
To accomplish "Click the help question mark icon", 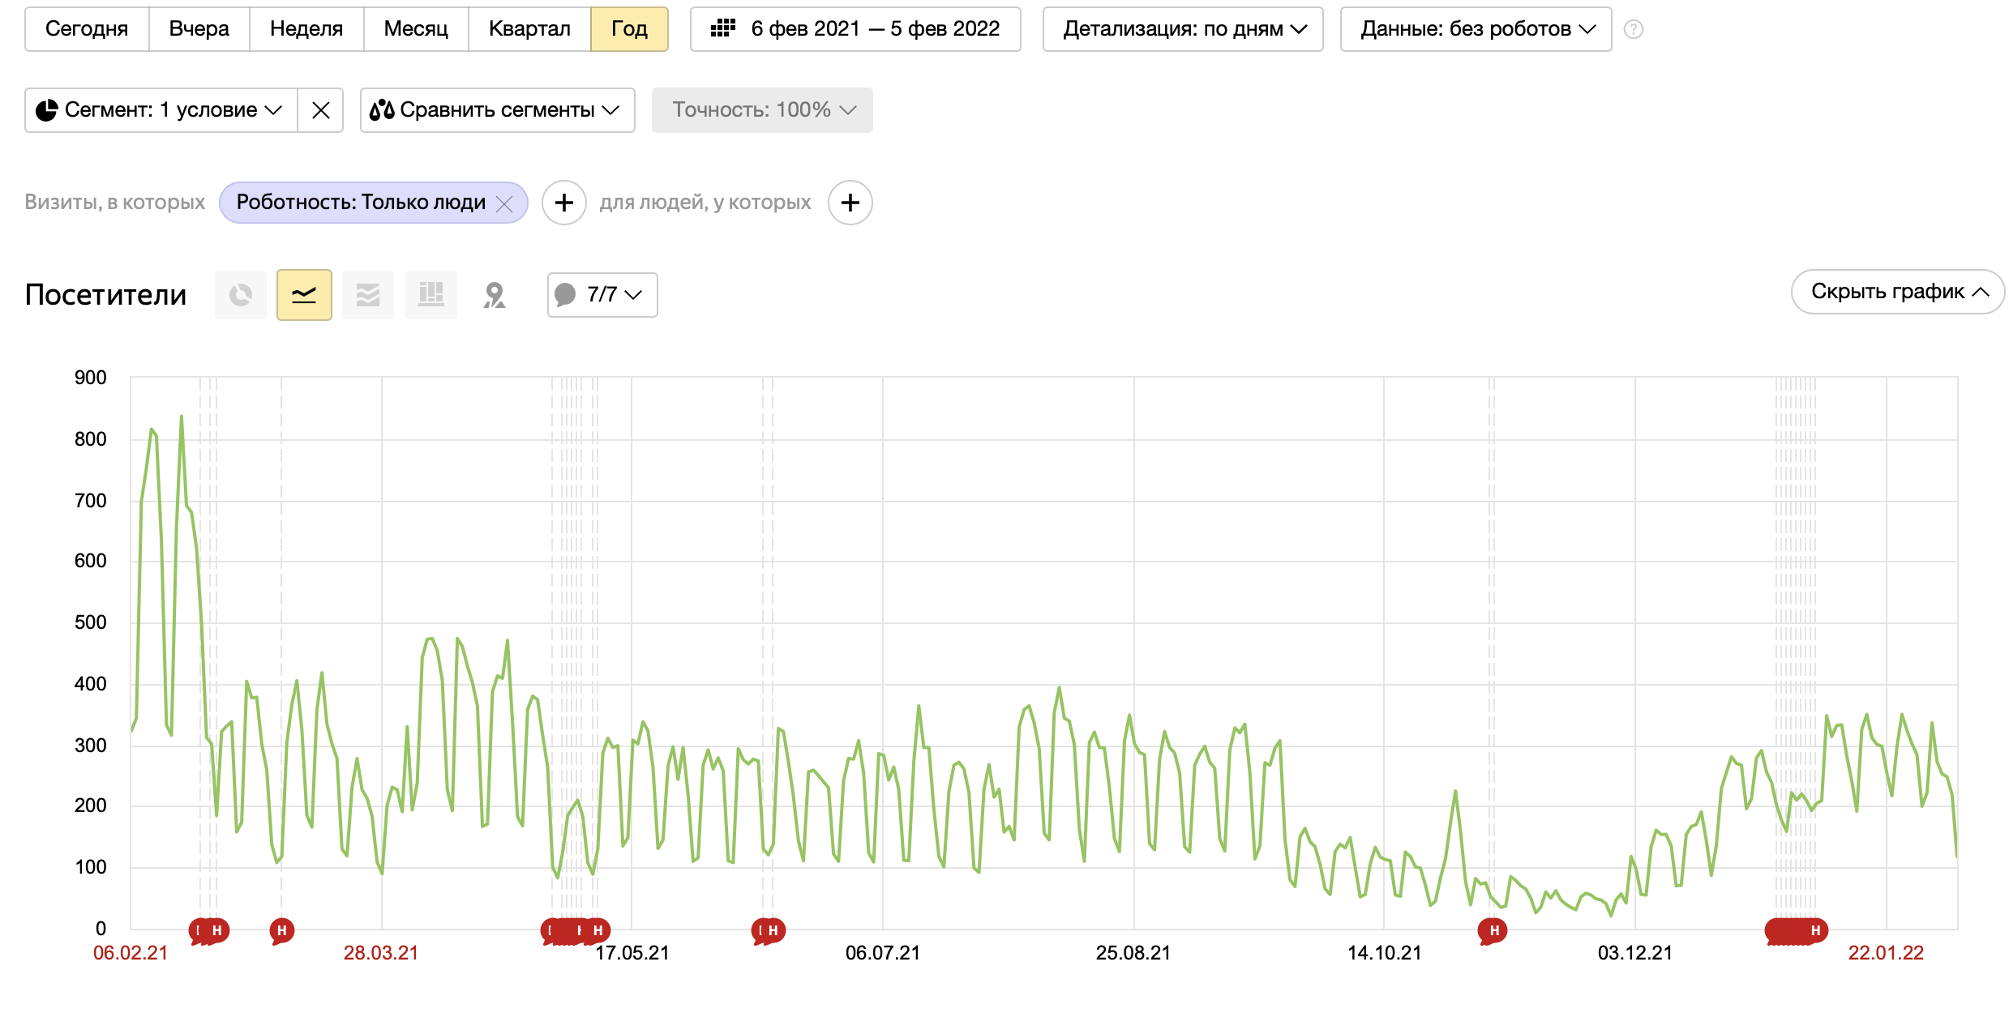I will 1634,30.
